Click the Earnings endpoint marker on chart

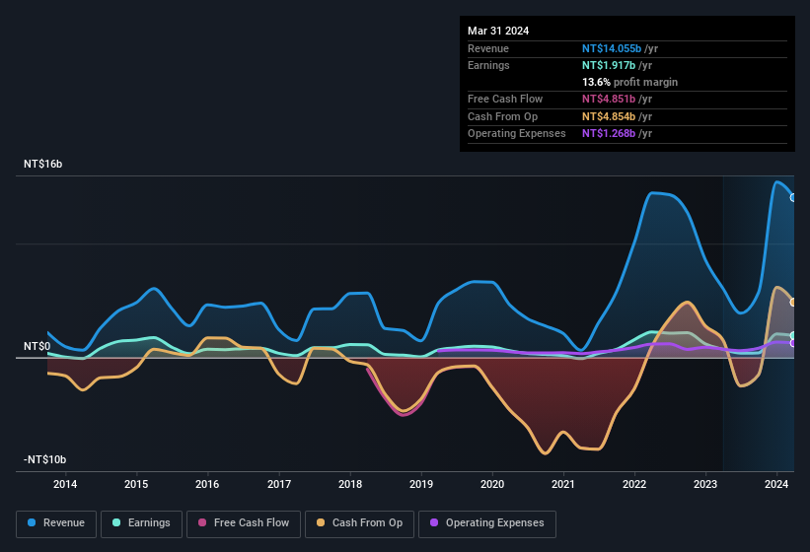(793, 336)
